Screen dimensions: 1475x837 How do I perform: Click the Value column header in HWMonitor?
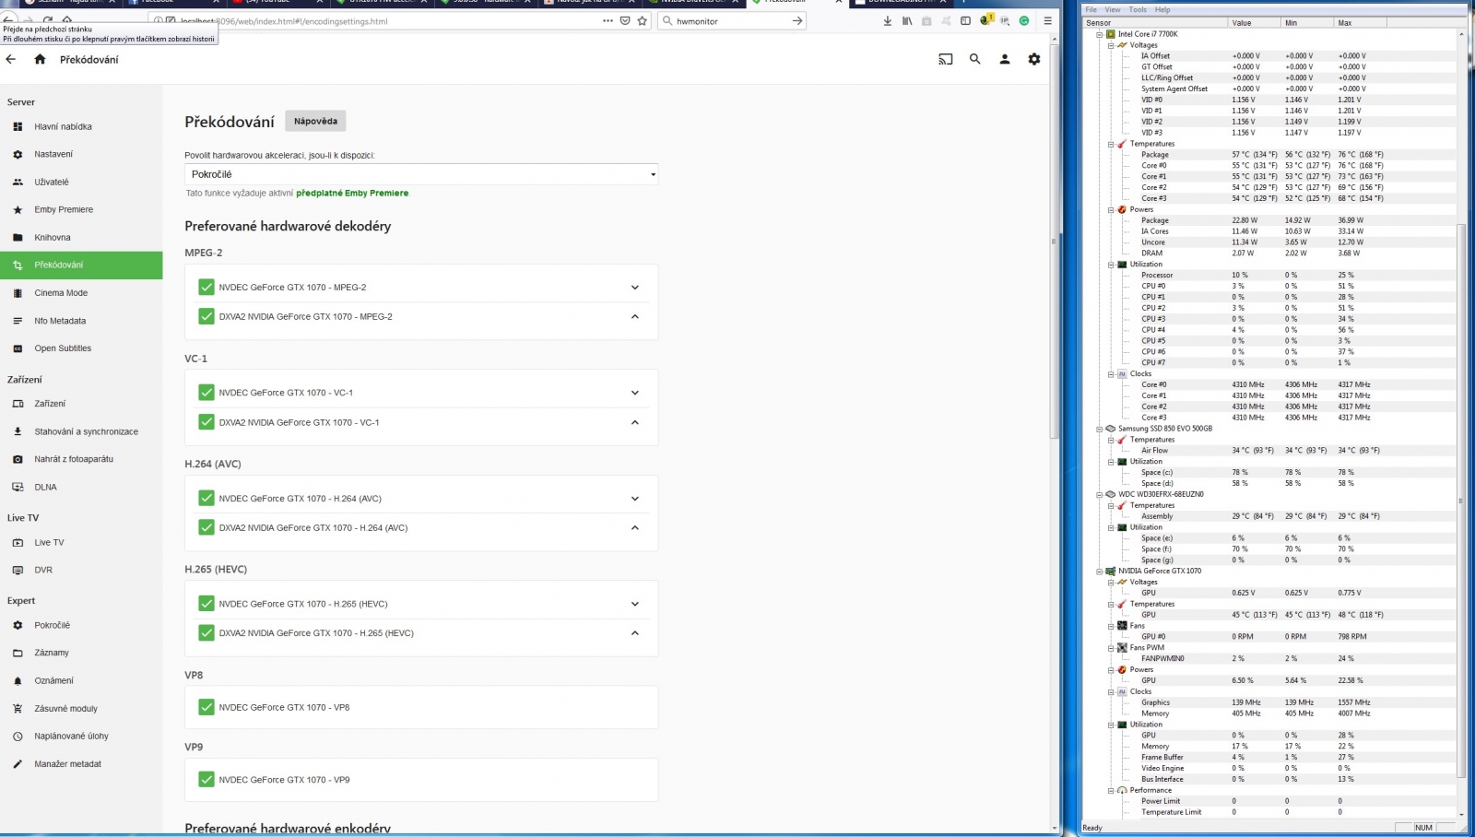(x=1254, y=22)
